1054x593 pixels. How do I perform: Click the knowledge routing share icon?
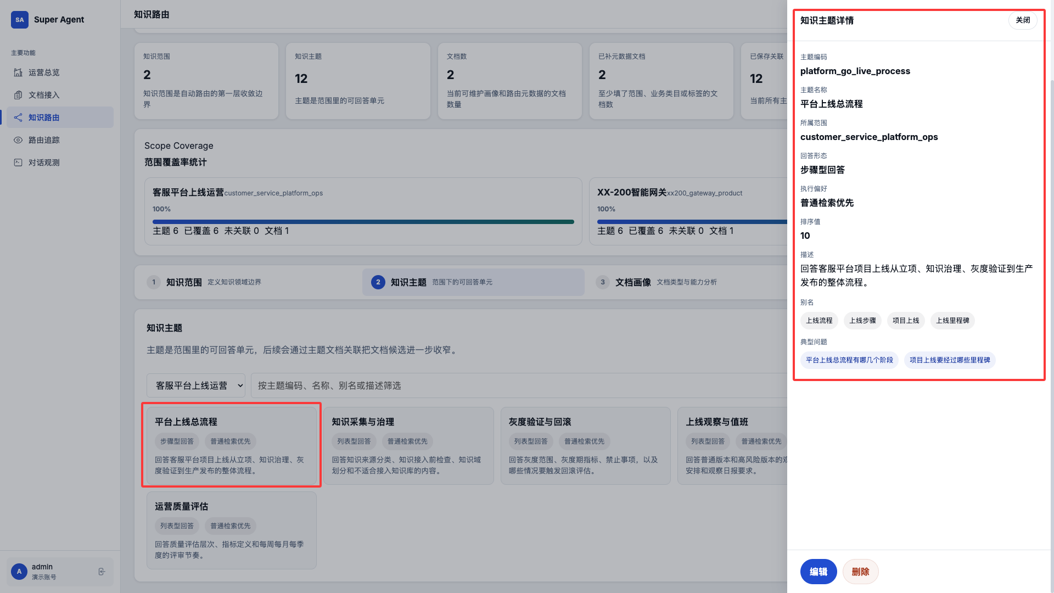click(x=18, y=118)
